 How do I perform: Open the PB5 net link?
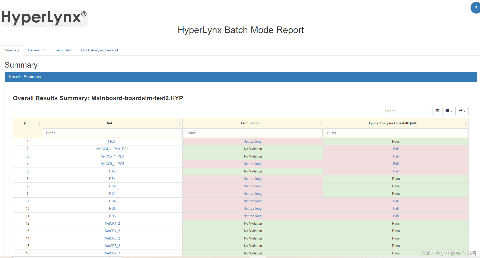pyautogui.click(x=112, y=186)
